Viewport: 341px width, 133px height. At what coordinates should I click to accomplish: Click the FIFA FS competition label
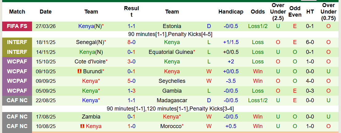point(17,26)
